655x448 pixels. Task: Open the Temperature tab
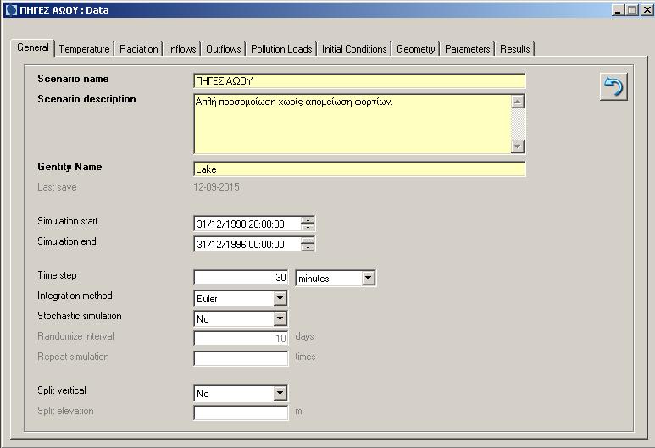84,49
